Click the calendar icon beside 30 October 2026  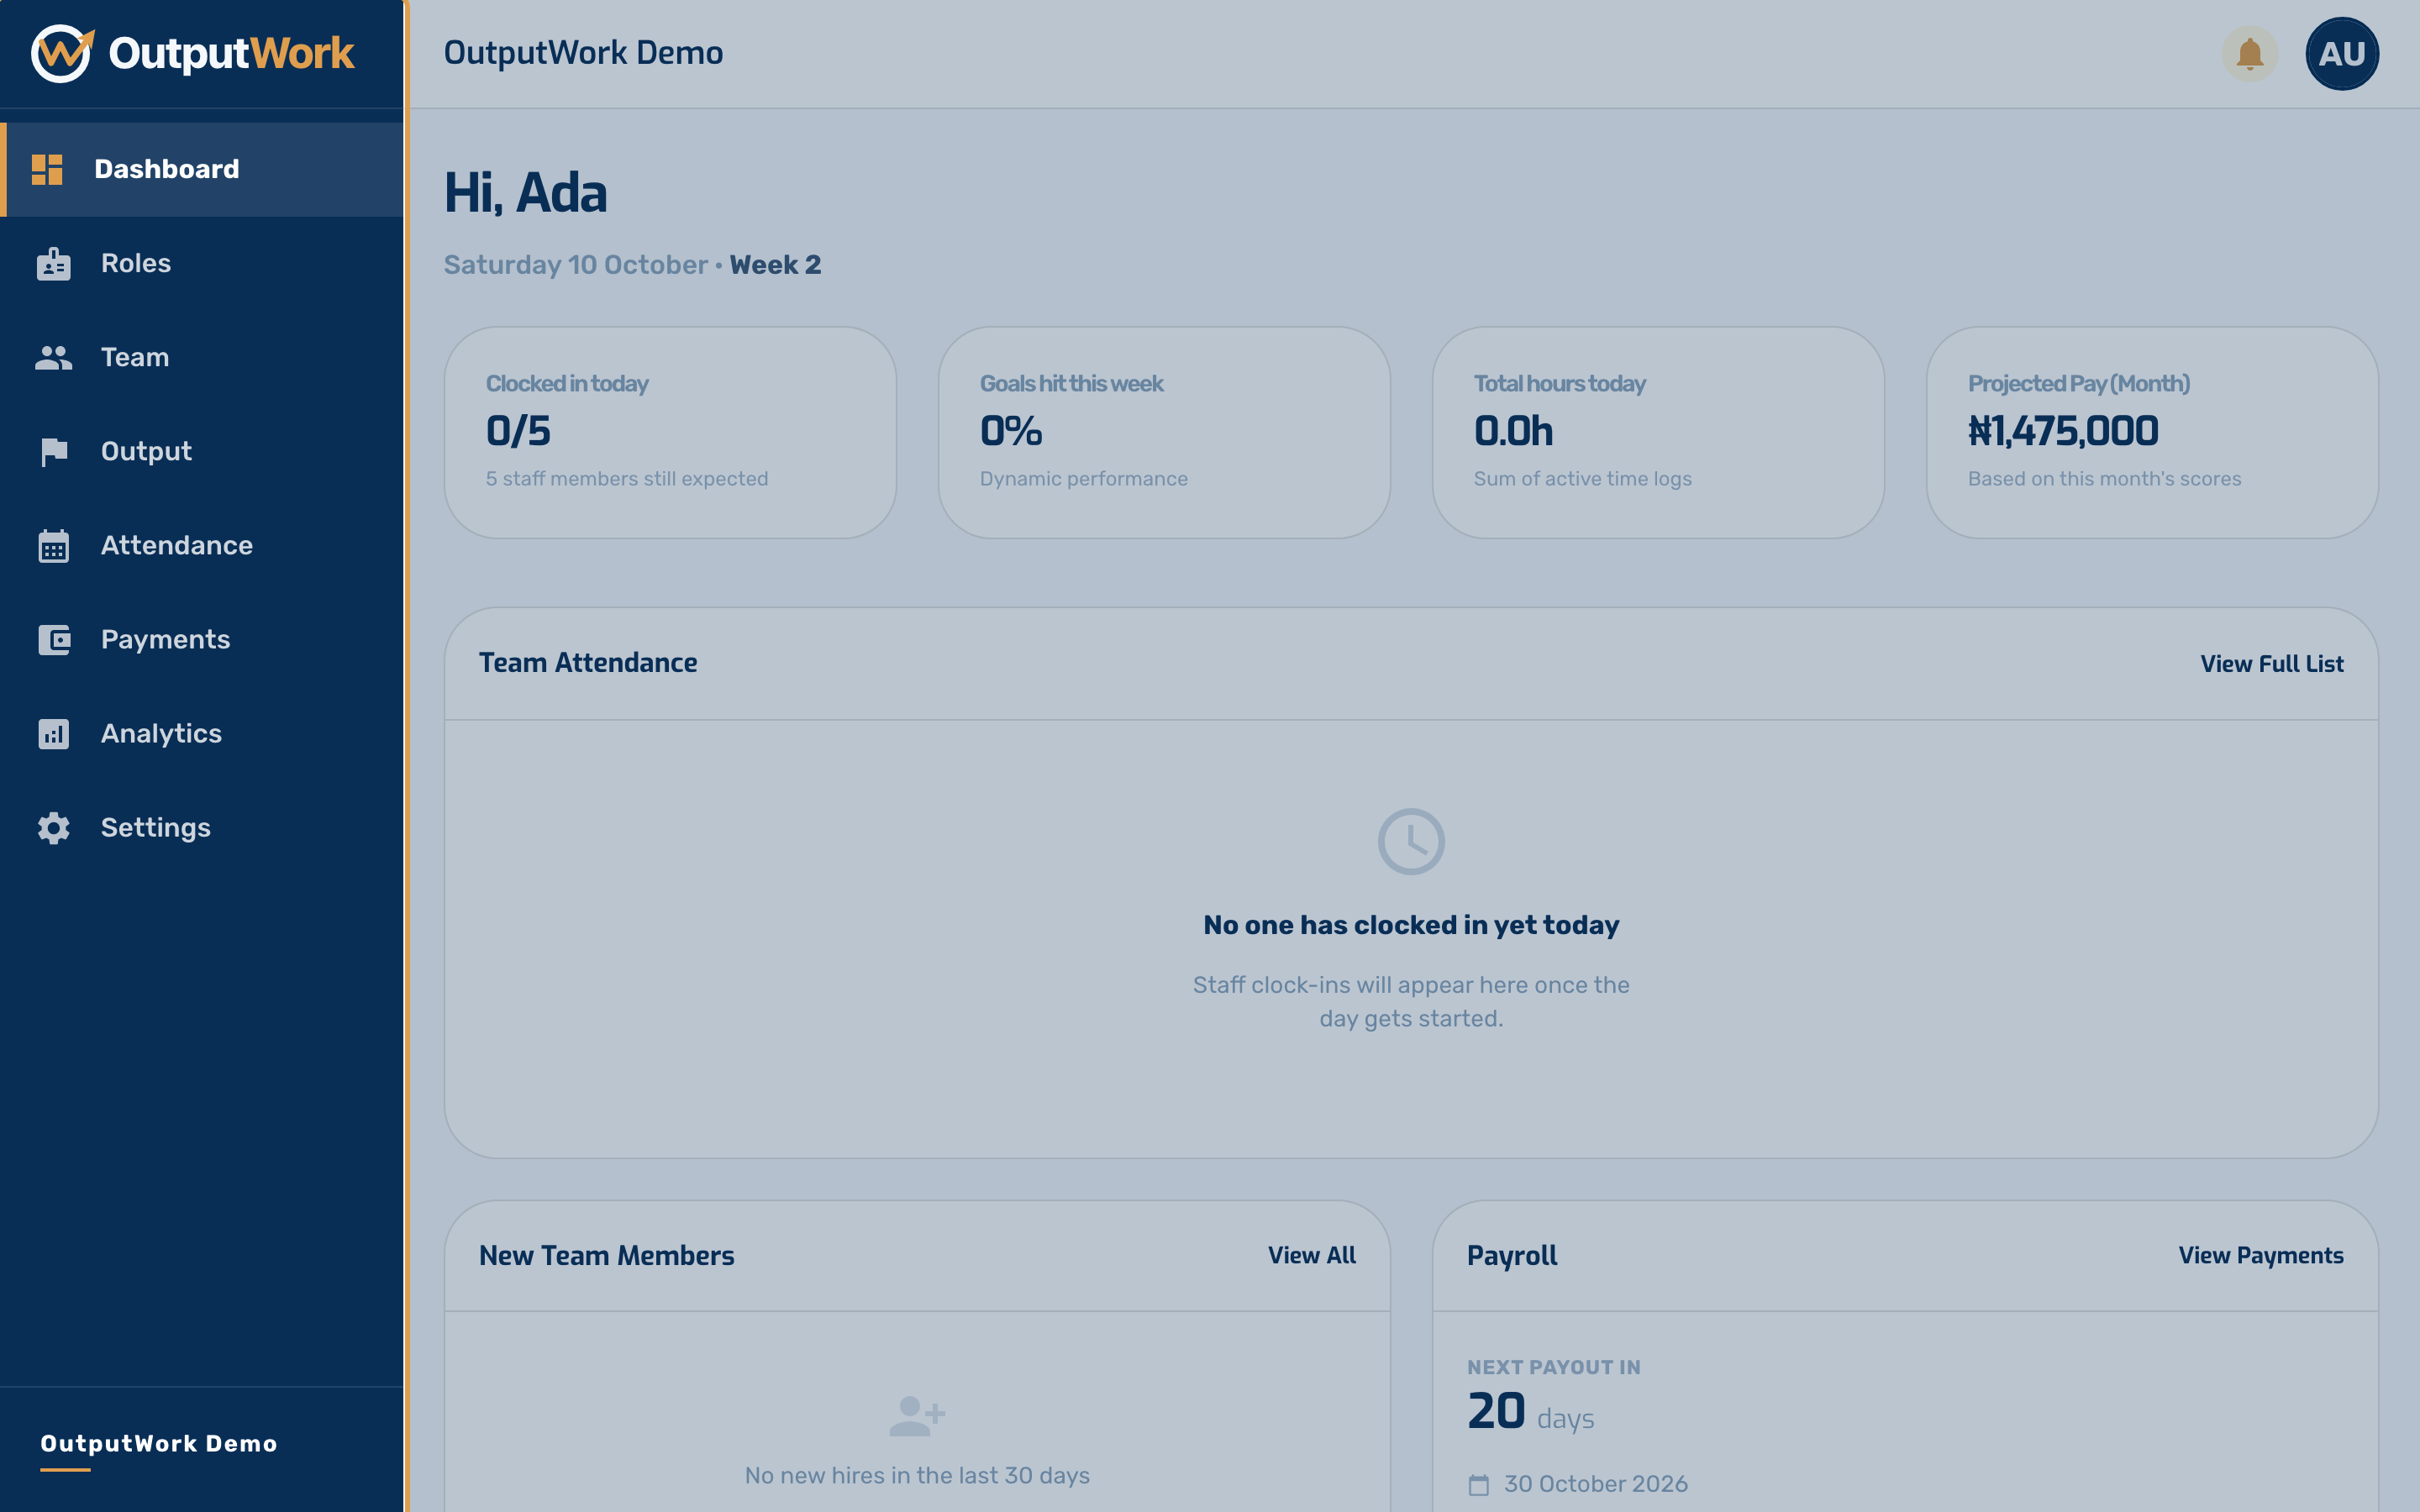coord(1479,1485)
